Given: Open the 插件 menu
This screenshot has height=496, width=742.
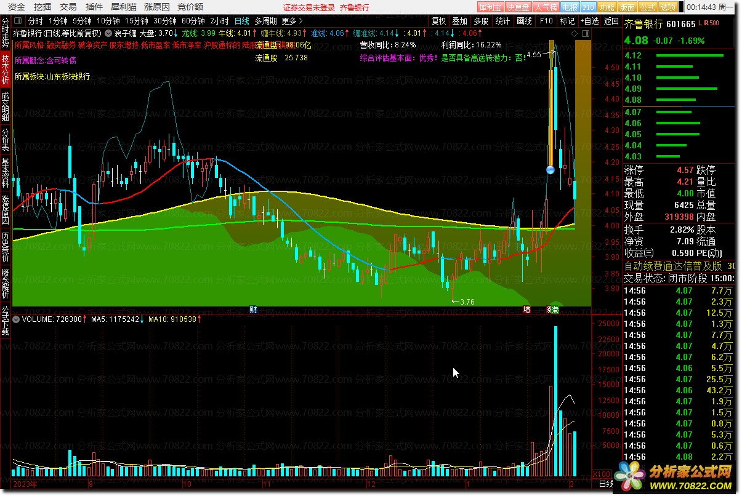Looking at the screenshot, I should (x=94, y=7).
